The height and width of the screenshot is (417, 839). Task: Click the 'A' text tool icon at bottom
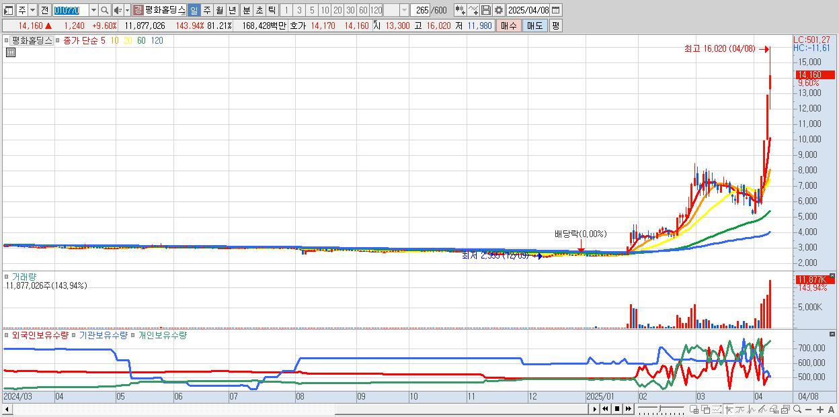[831, 409]
